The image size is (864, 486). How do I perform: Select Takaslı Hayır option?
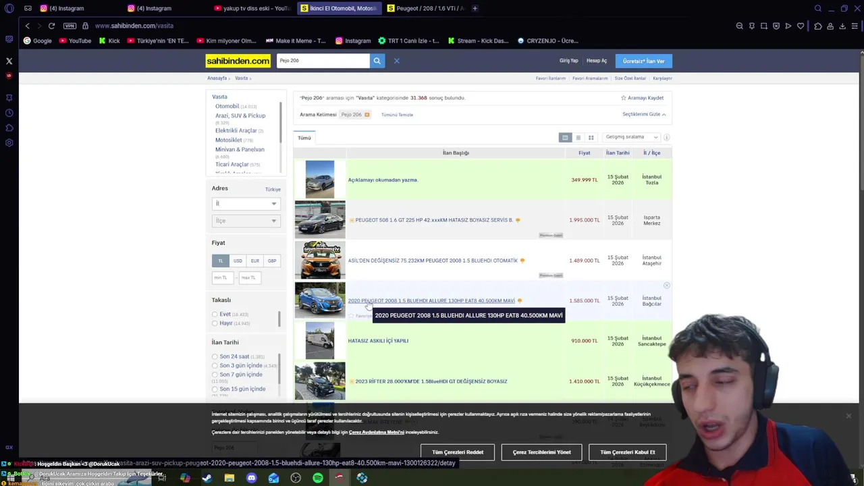pyautogui.click(x=215, y=323)
